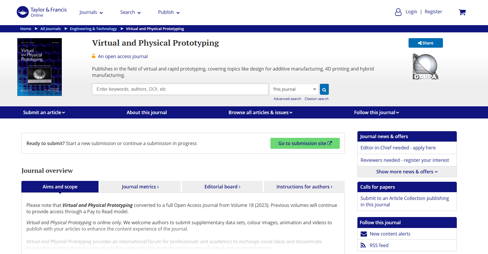Click the Taylor & Francis Online logo
Screen dimensions: 488x254
tap(42, 12)
